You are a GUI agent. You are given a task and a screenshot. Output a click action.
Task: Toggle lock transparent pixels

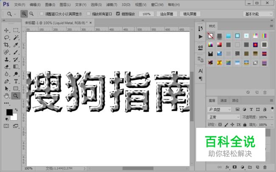click(220, 124)
